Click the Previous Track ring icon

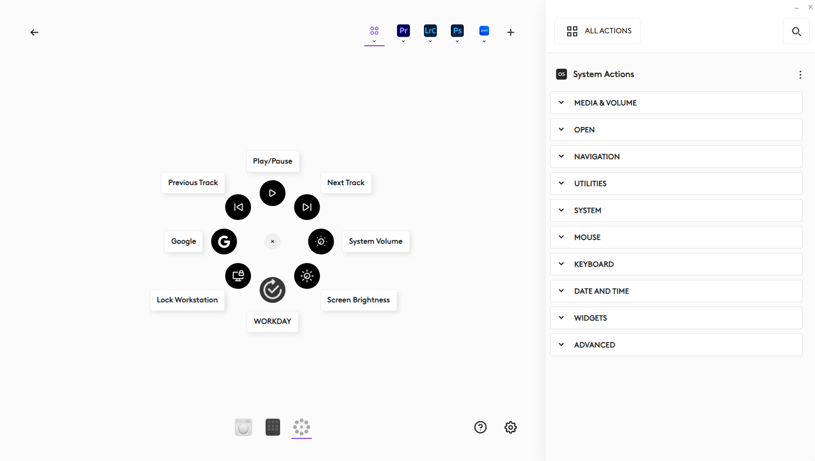point(238,207)
